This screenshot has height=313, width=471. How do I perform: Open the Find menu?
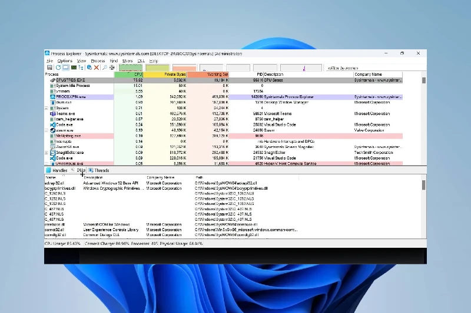(x=114, y=61)
